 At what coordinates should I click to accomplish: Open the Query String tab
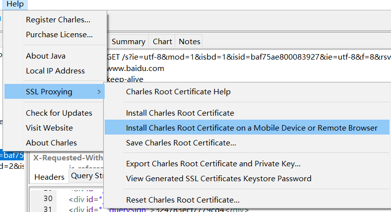pos(87,176)
